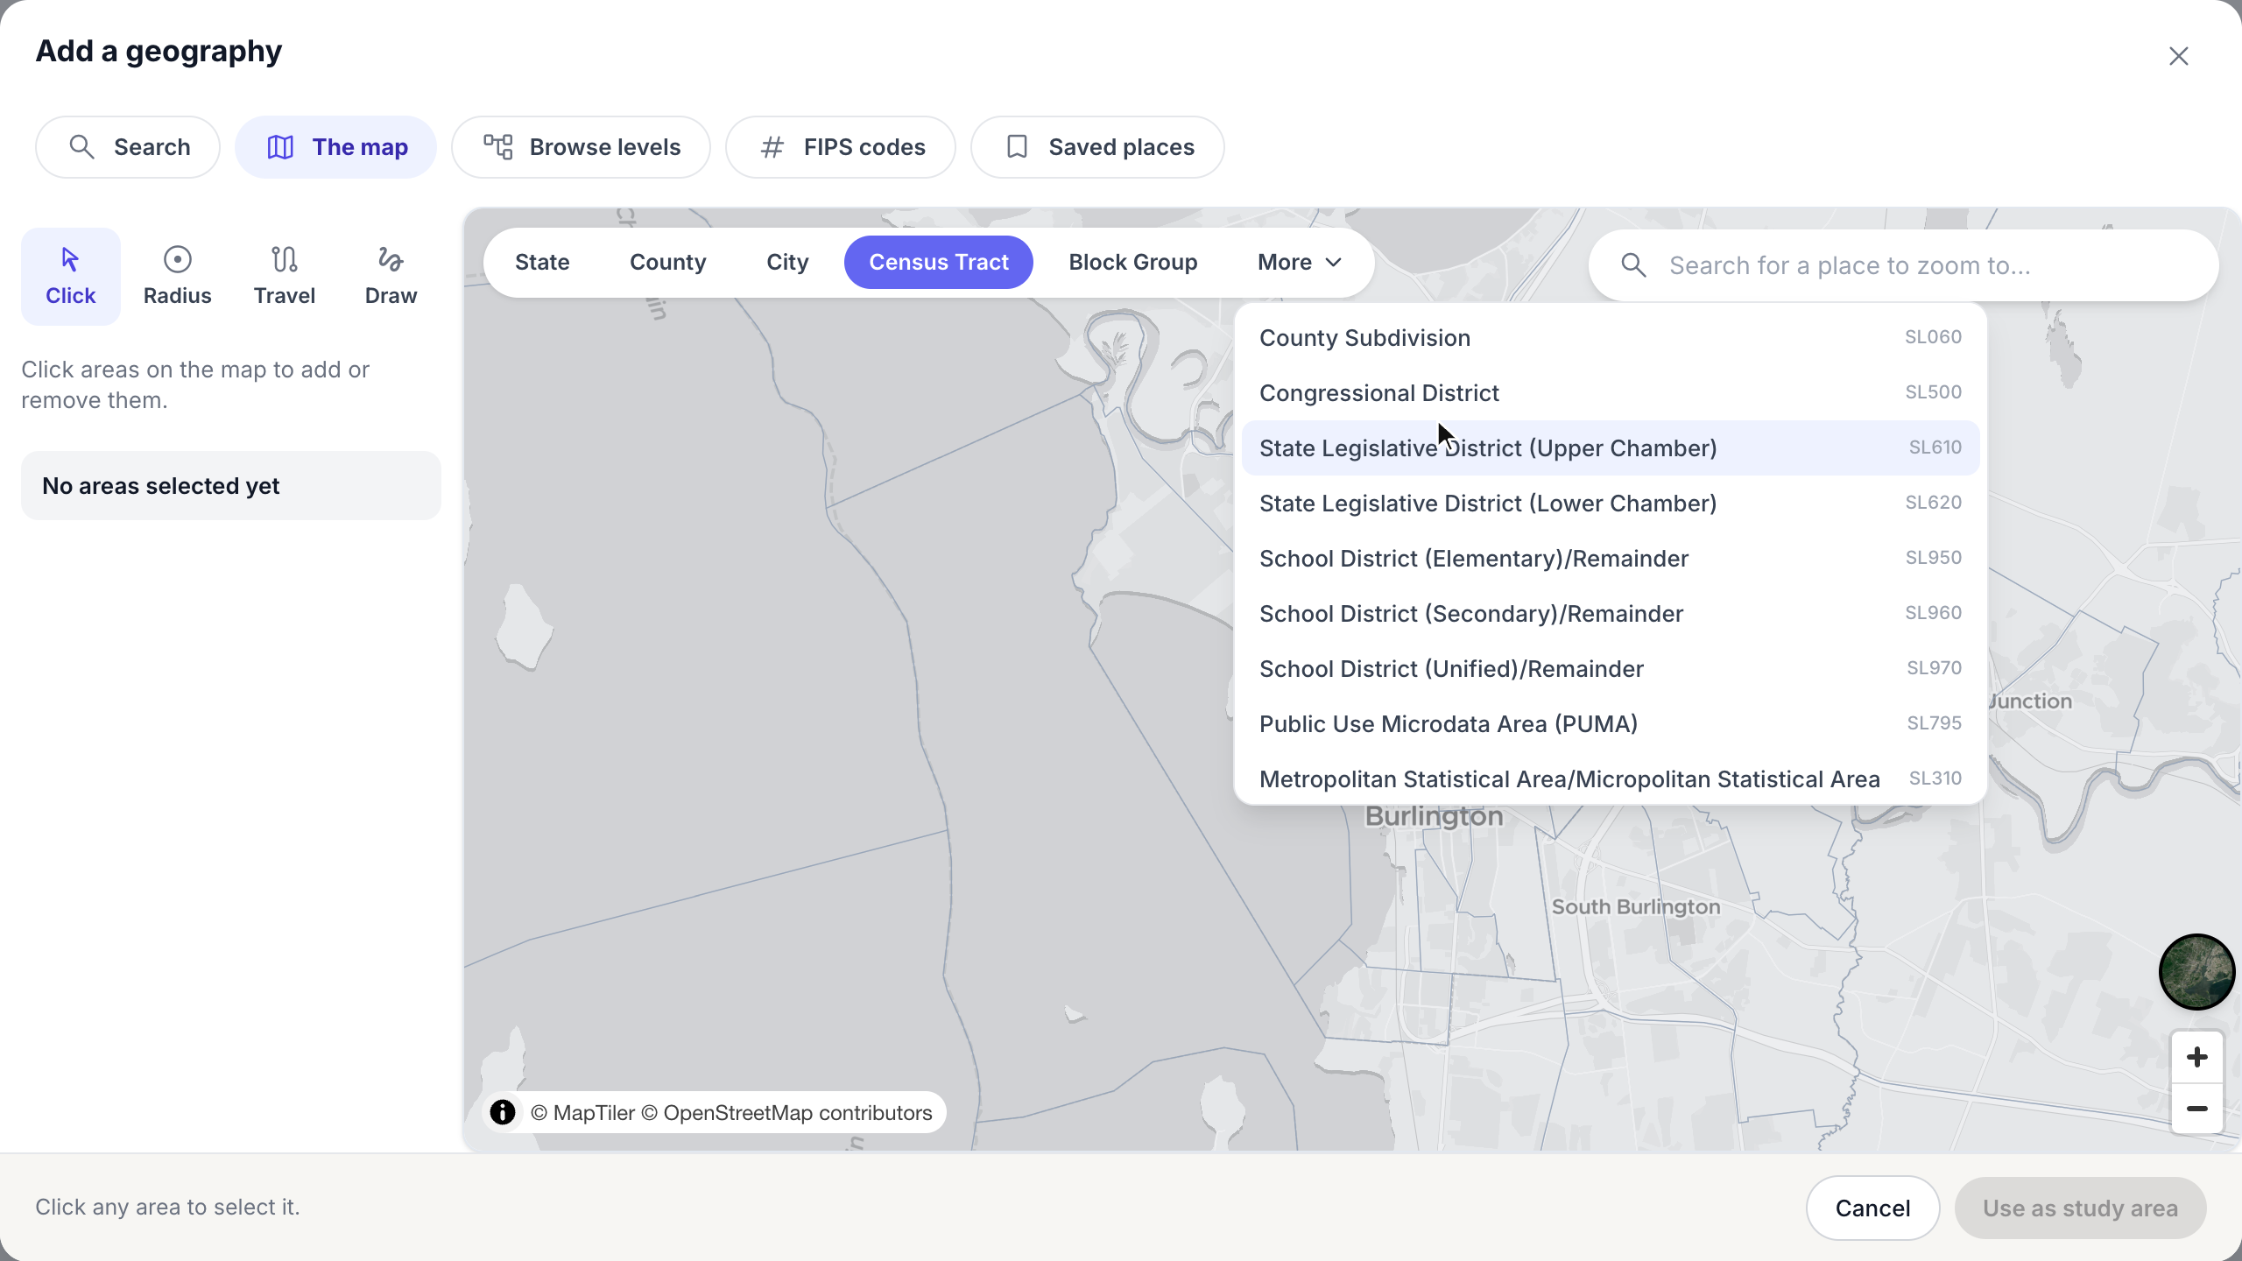Open the MapTiler attribution link
The width and height of the screenshot is (2242, 1261).
click(583, 1113)
